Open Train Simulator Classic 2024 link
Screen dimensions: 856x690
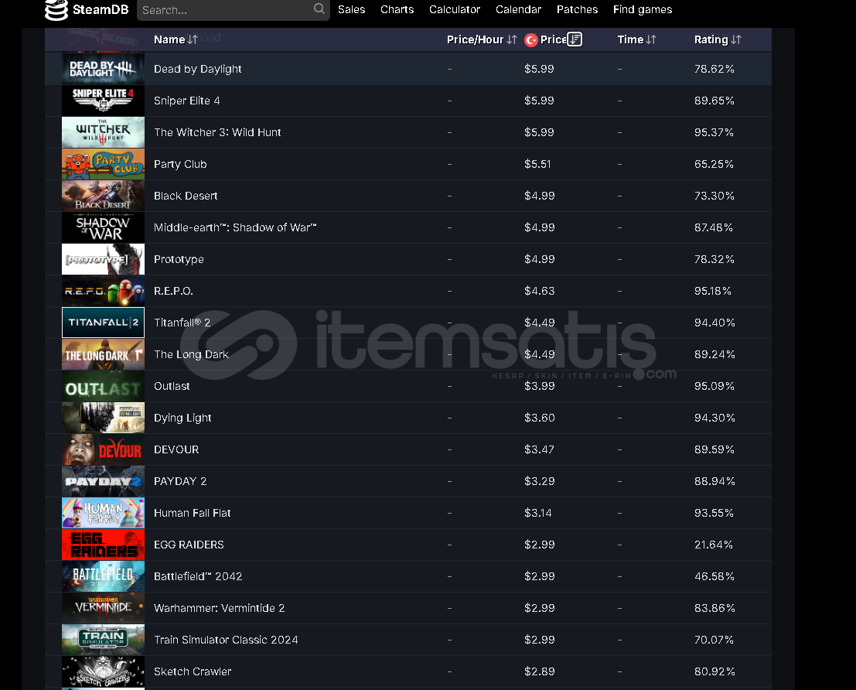[x=226, y=639]
